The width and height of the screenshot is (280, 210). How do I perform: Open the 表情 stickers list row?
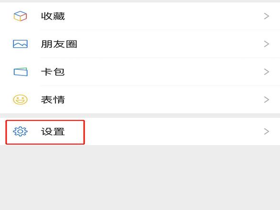pyautogui.click(x=140, y=100)
